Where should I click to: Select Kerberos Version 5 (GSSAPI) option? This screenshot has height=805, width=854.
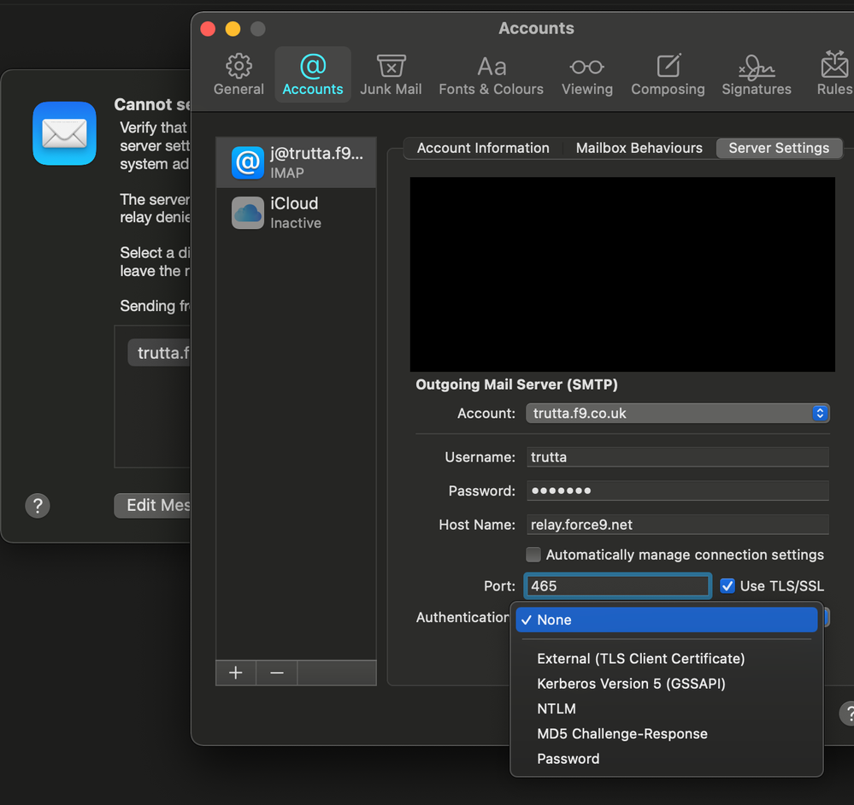pyautogui.click(x=630, y=684)
